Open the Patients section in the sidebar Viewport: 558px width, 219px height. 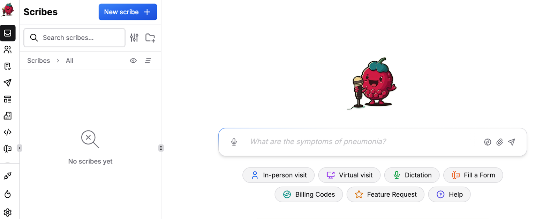pyautogui.click(x=8, y=49)
